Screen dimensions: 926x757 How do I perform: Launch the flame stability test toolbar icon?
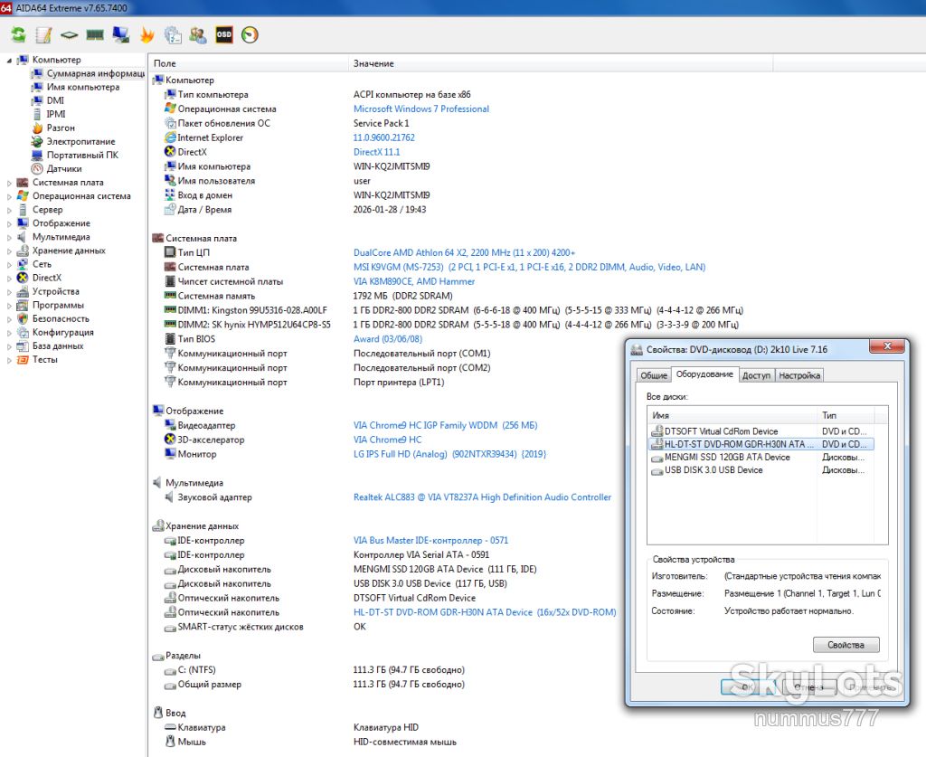(146, 35)
